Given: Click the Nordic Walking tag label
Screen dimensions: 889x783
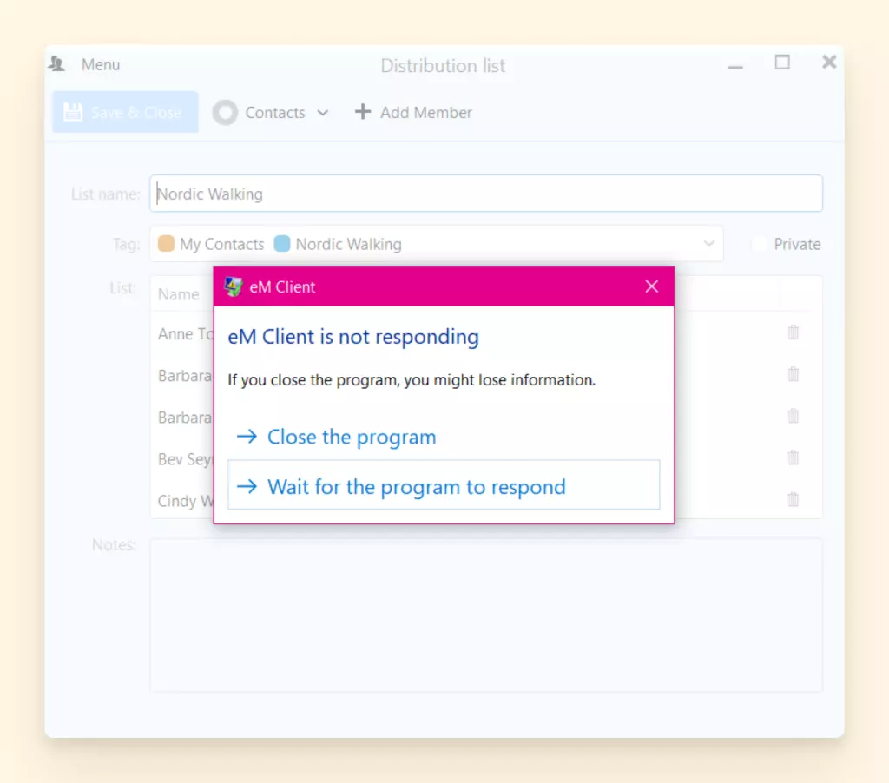Looking at the screenshot, I should click(349, 245).
